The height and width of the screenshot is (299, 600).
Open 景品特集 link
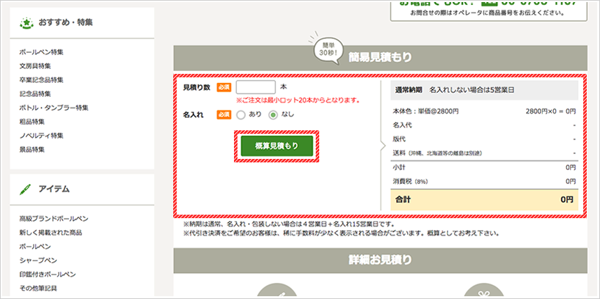pos(31,150)
